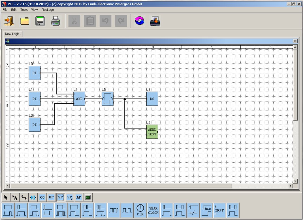Pick the wire connection tool
Image resolution: width=303 pixels, height=220 pixels.
click(24, 197)
